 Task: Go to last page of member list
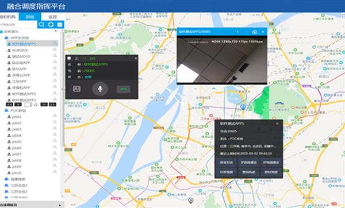[x=52, y=105]
